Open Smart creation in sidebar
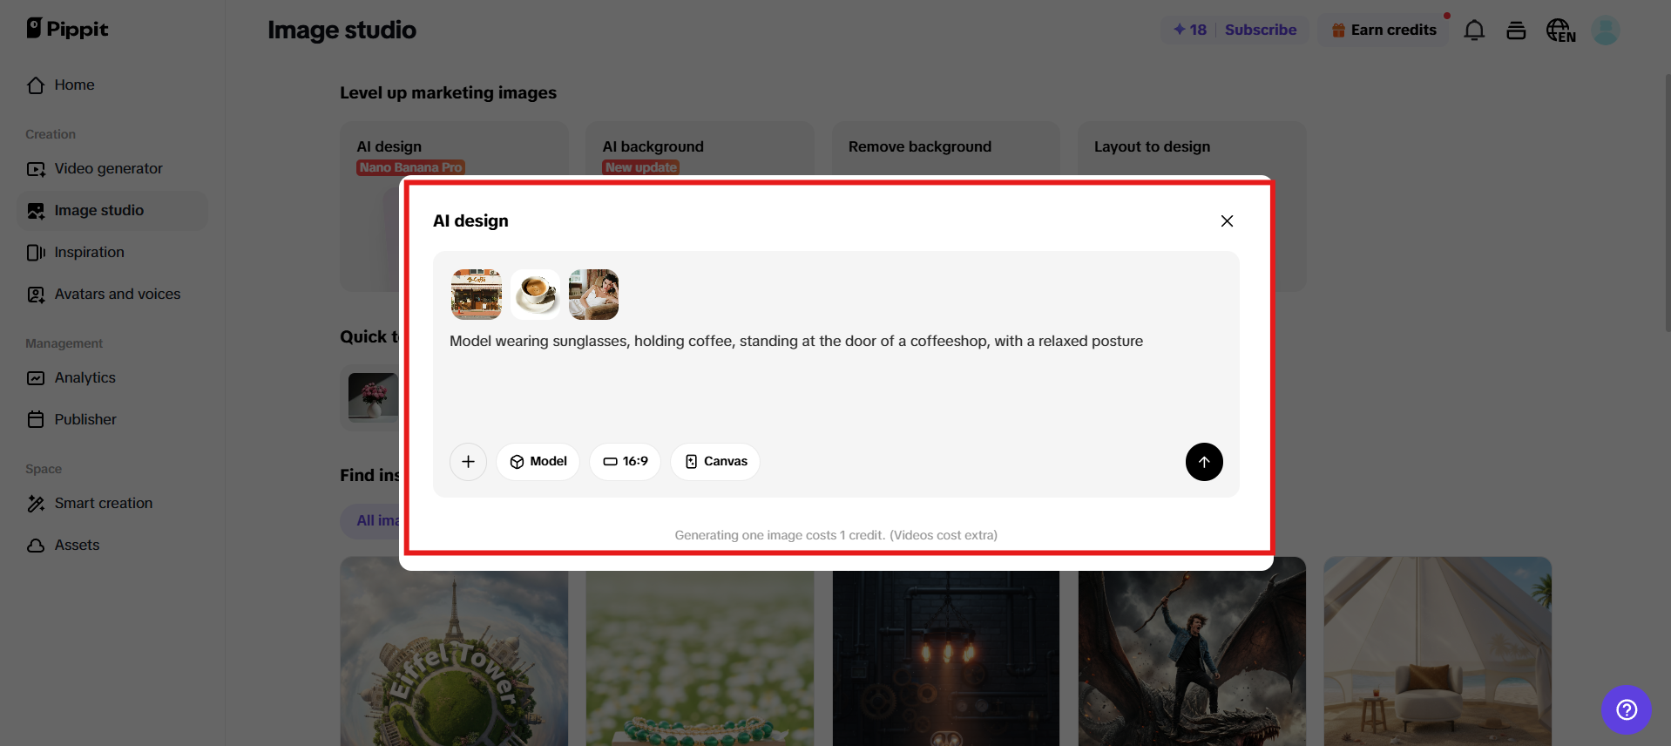The image size is (1671, 746). tap(112, 503)
